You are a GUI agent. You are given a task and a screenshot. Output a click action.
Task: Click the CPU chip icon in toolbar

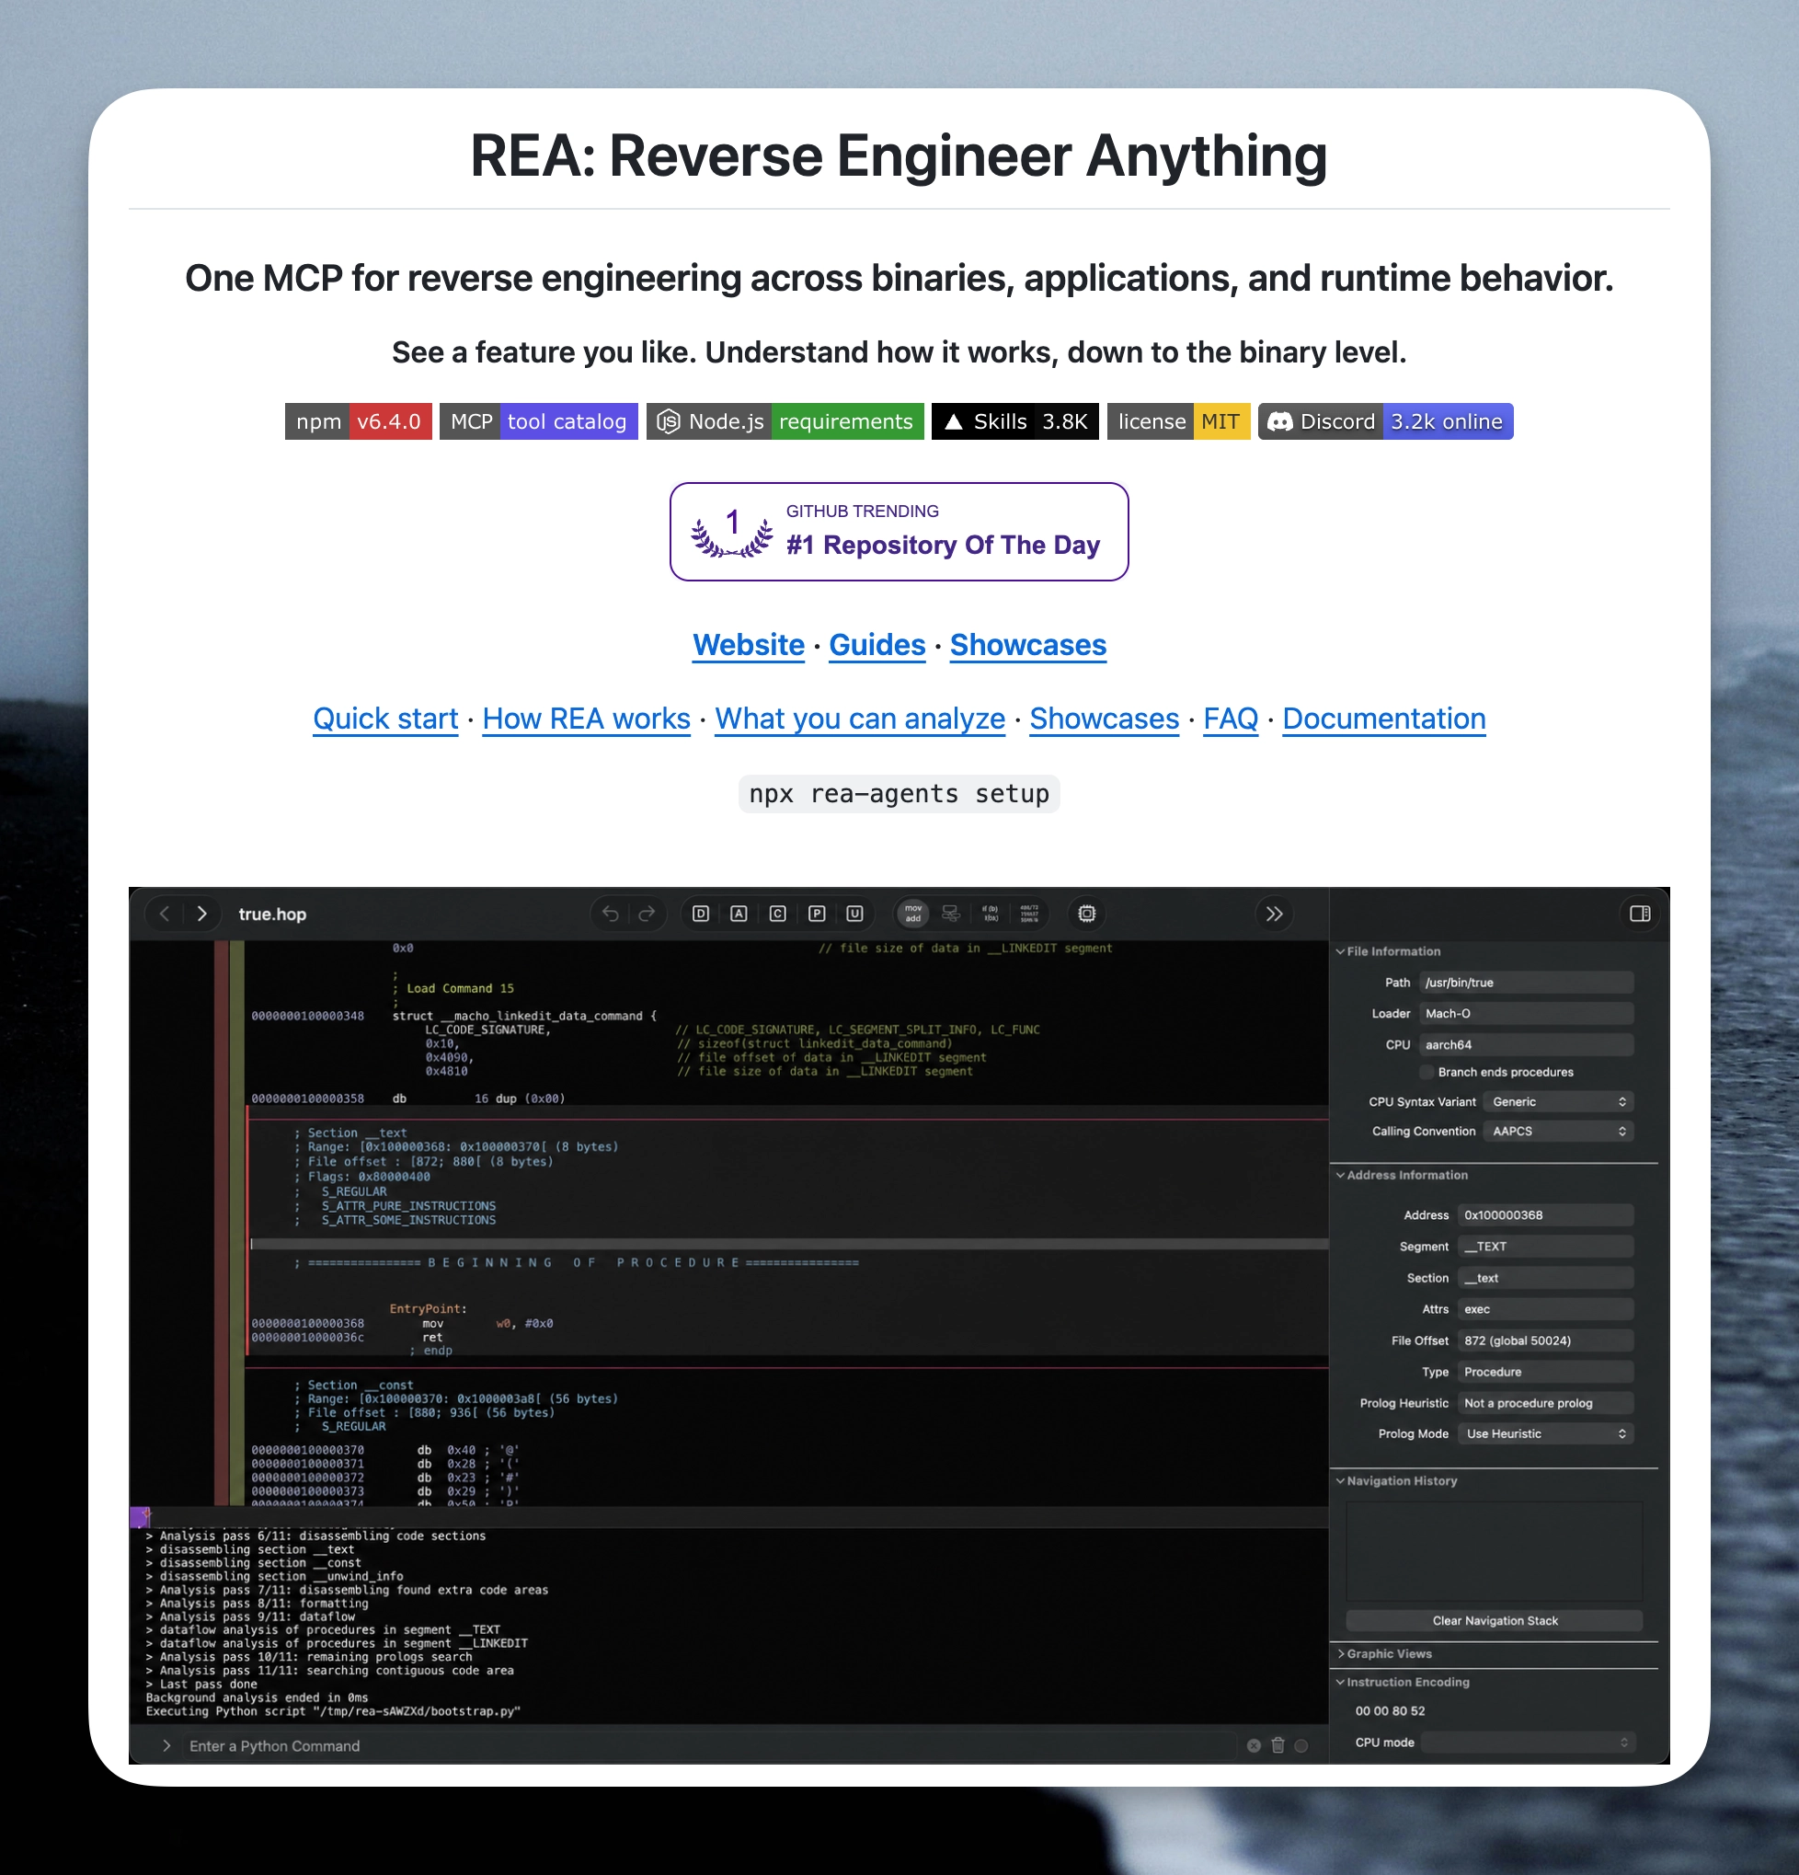tap(1086, 914)
